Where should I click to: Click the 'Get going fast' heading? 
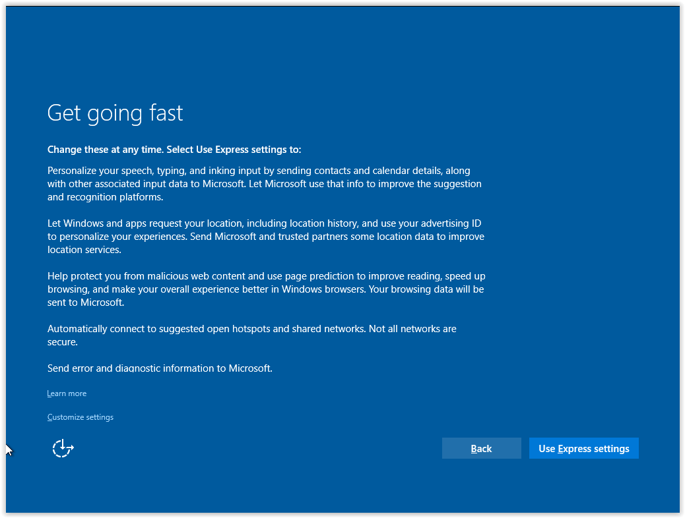[115, 113]
